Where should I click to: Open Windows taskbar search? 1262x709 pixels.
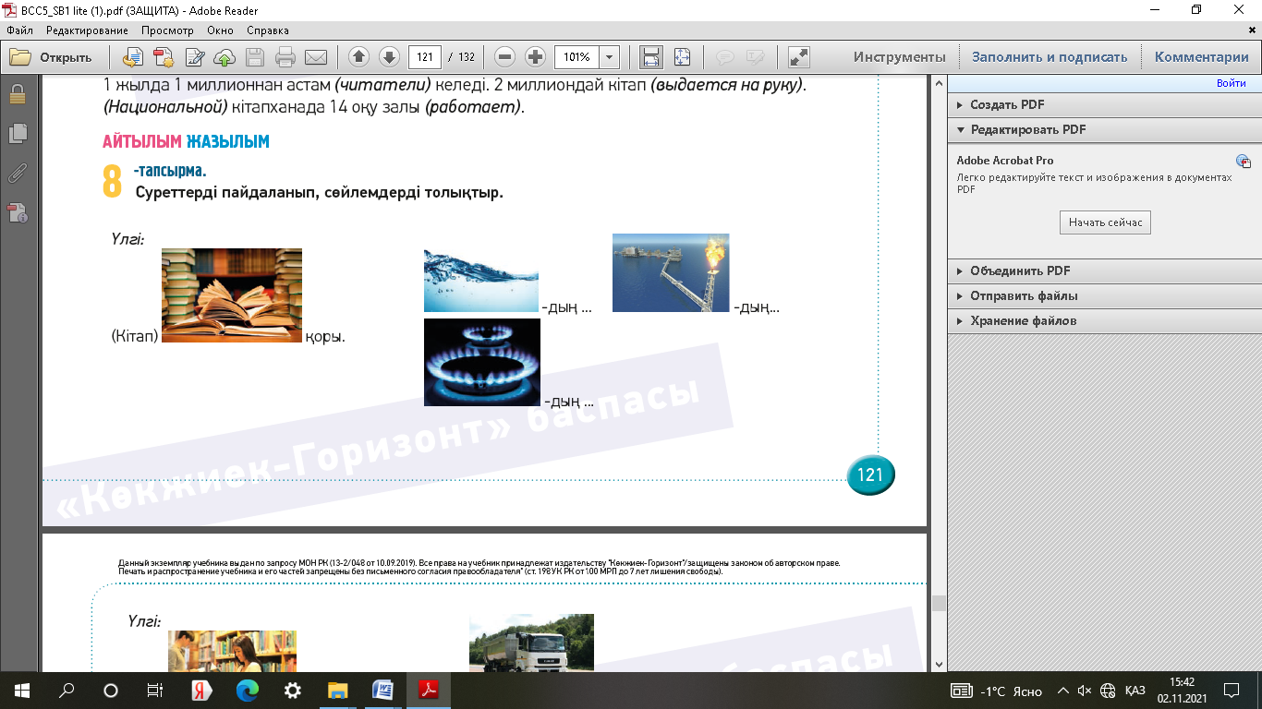click(x=67, y=690)
